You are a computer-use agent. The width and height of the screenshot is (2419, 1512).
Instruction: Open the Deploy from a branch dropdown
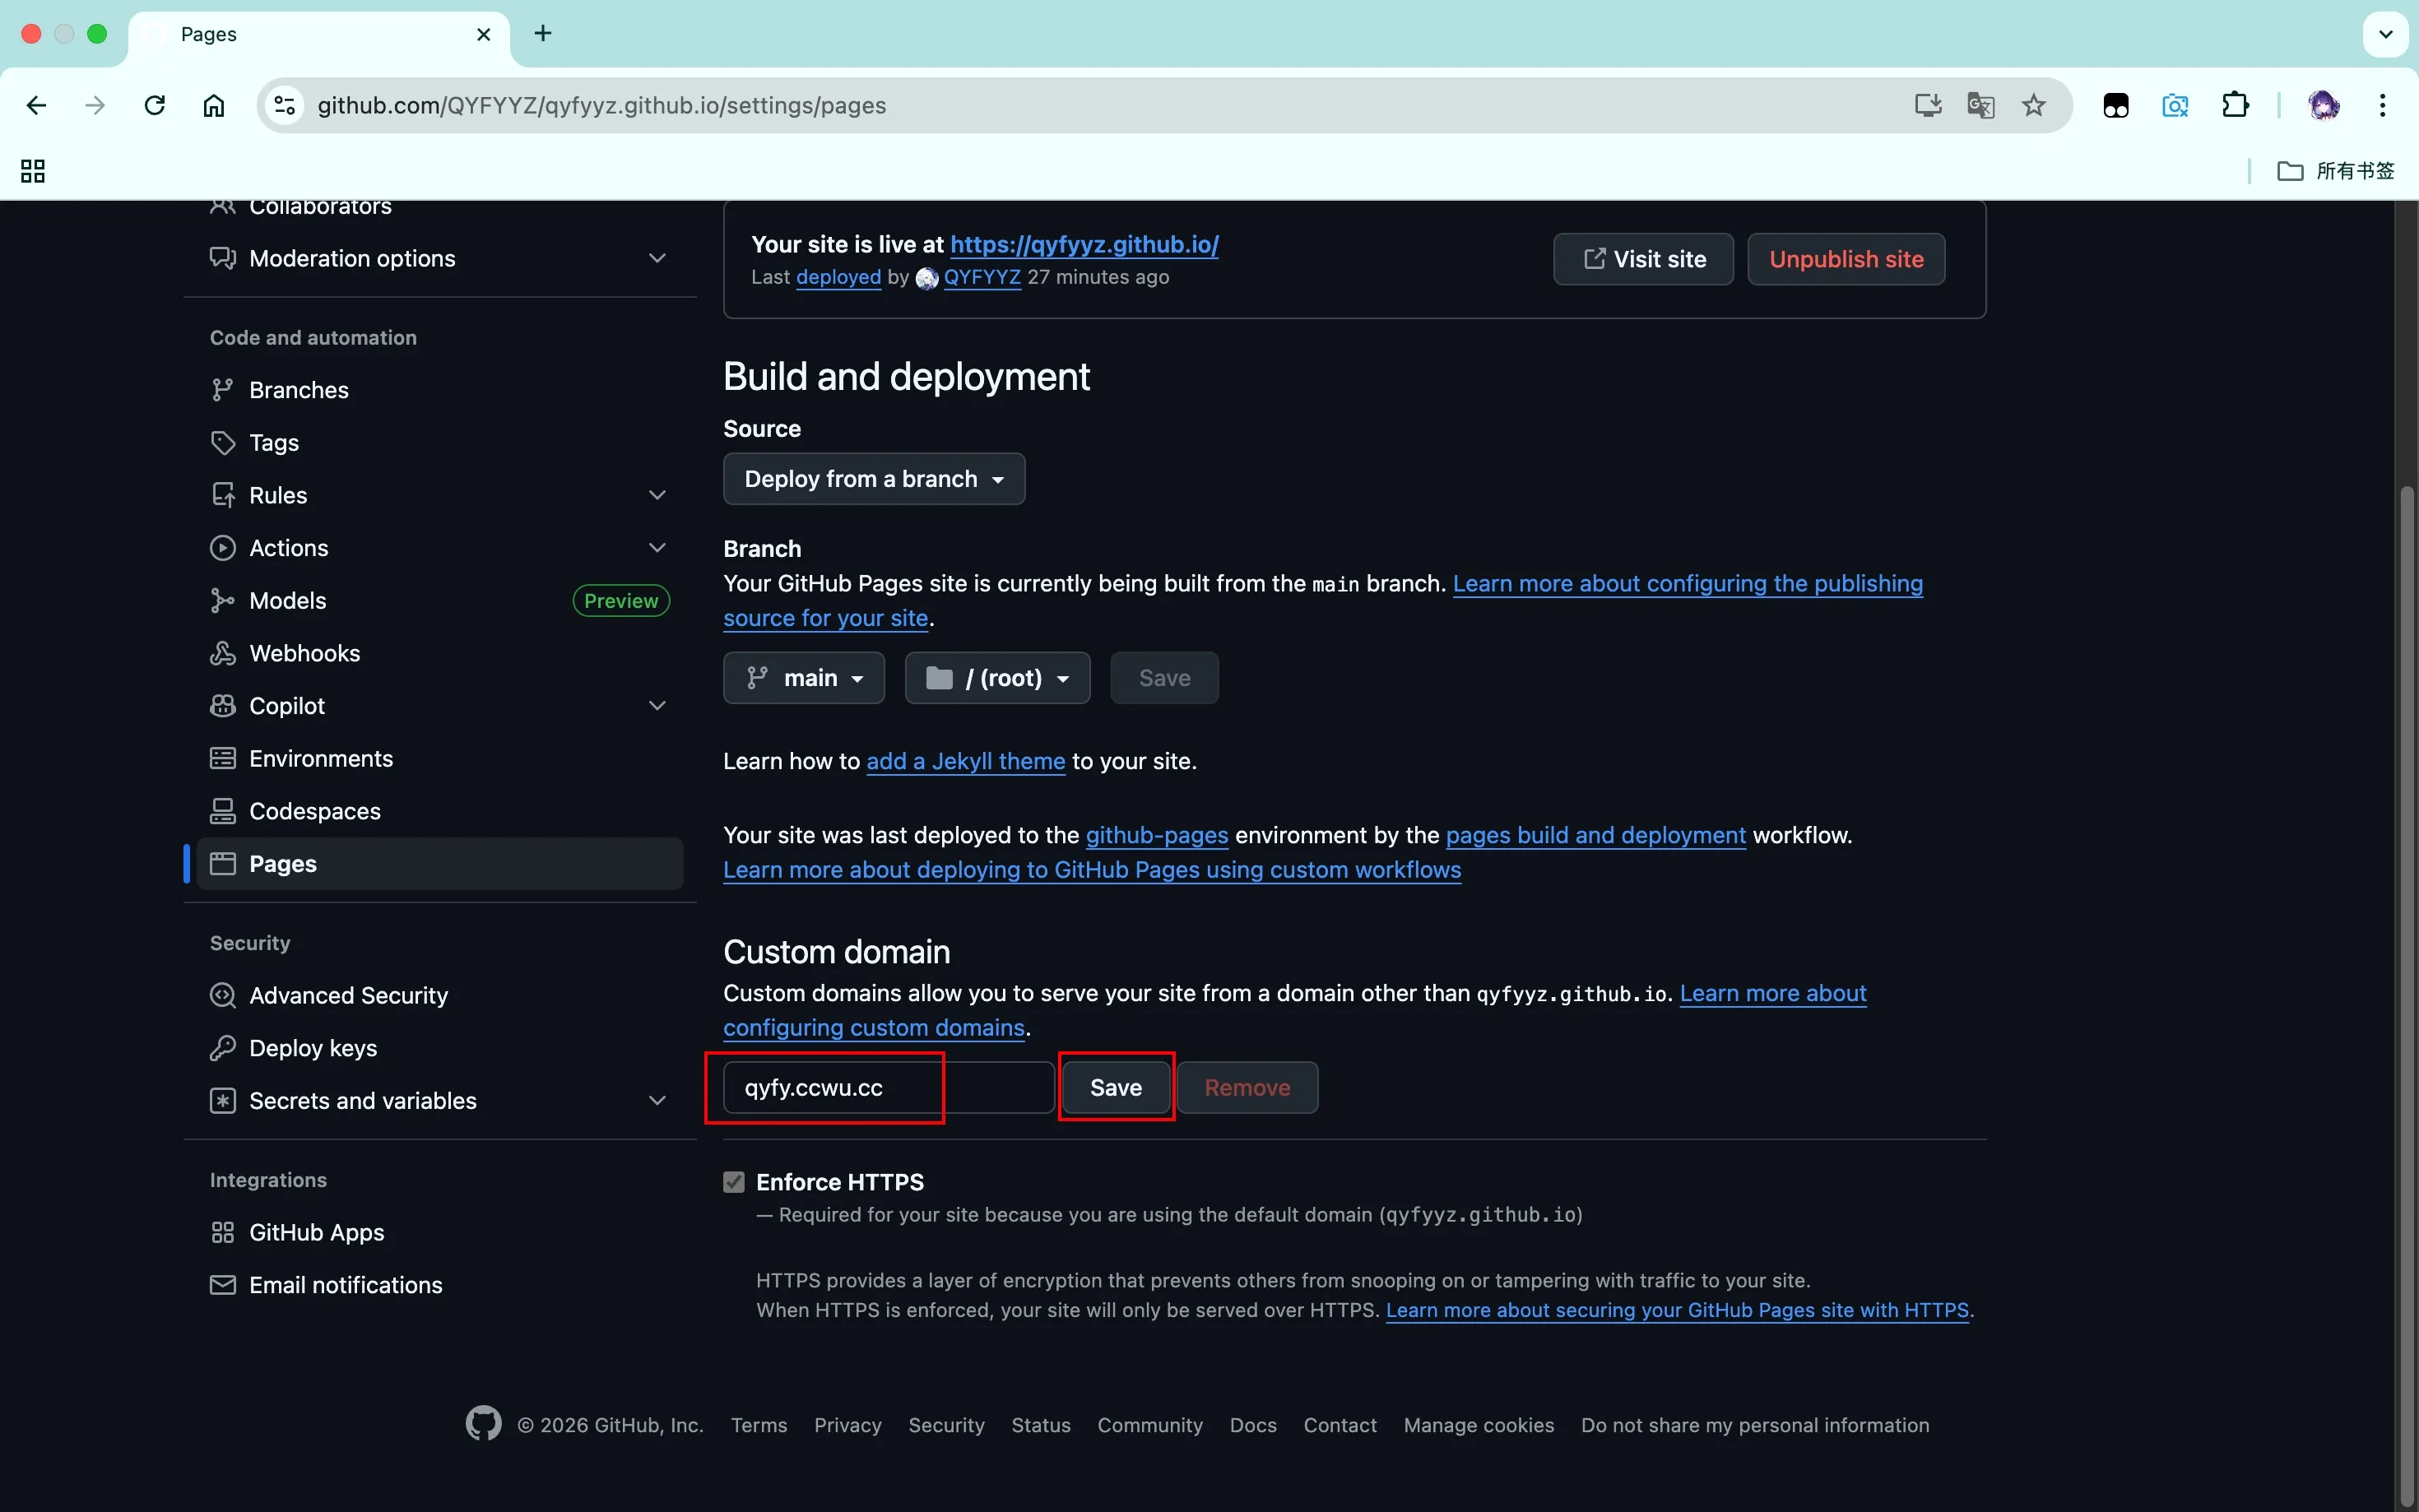click(873, 479)
